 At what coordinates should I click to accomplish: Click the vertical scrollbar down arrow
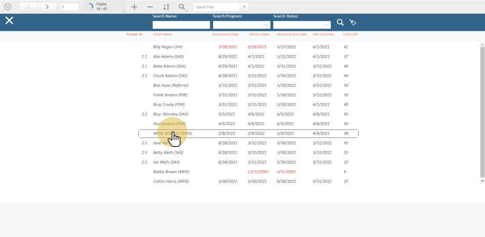(482, 180)
